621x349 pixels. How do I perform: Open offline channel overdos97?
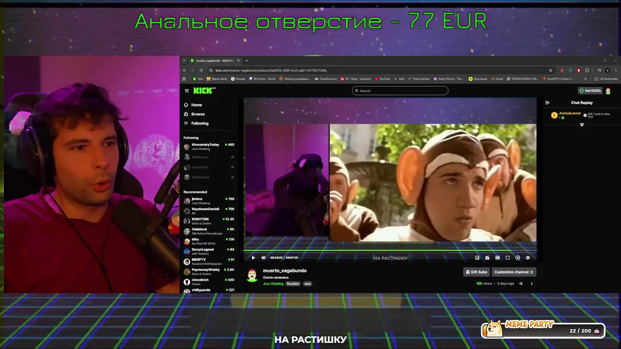[209, 167]
